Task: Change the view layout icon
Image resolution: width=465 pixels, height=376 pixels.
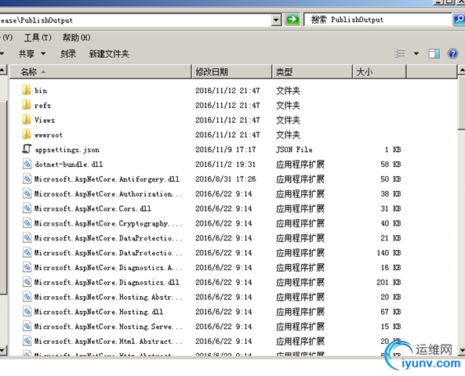Action: 399,53
